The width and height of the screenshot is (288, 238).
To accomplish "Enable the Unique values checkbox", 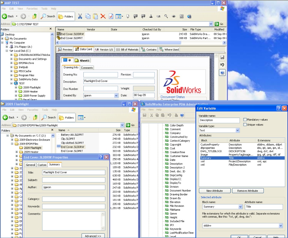I will (x=245, y=125).
